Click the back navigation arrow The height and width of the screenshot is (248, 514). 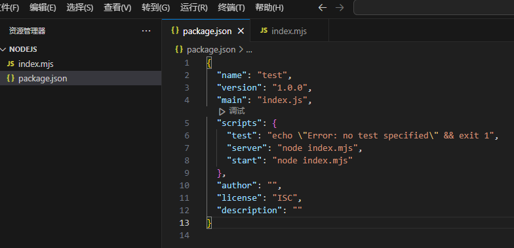[x=323, y=8]
